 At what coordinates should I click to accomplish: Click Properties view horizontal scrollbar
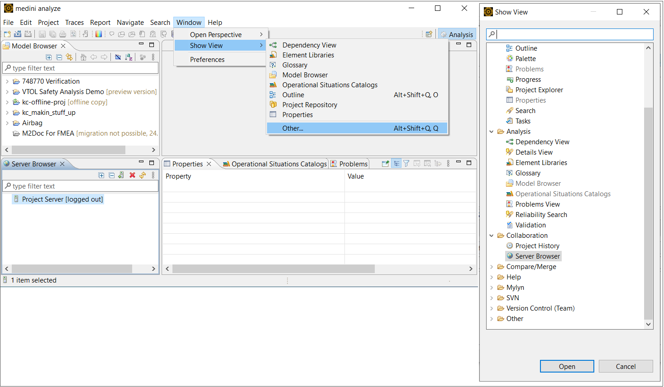click(x=273, y=269)
